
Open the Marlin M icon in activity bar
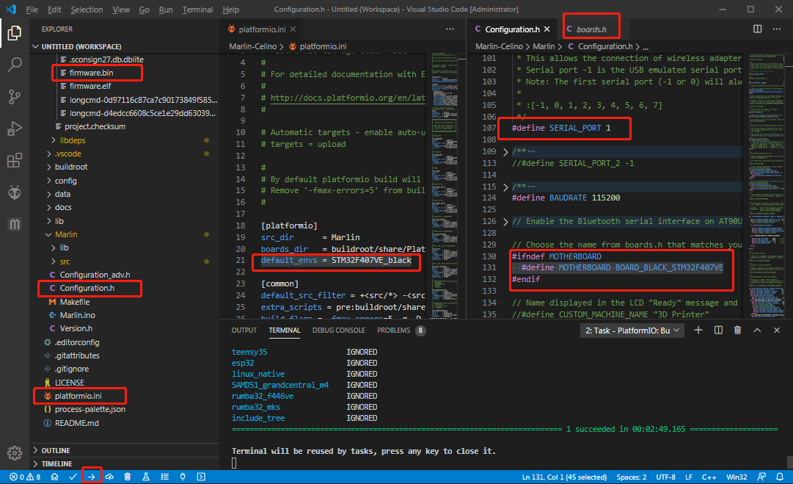coord(15,224)
